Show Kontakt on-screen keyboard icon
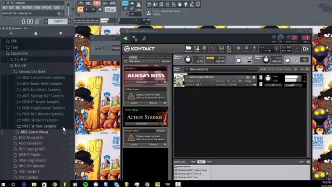Viewport: 332px width, 187px height. tap(222, 49)
